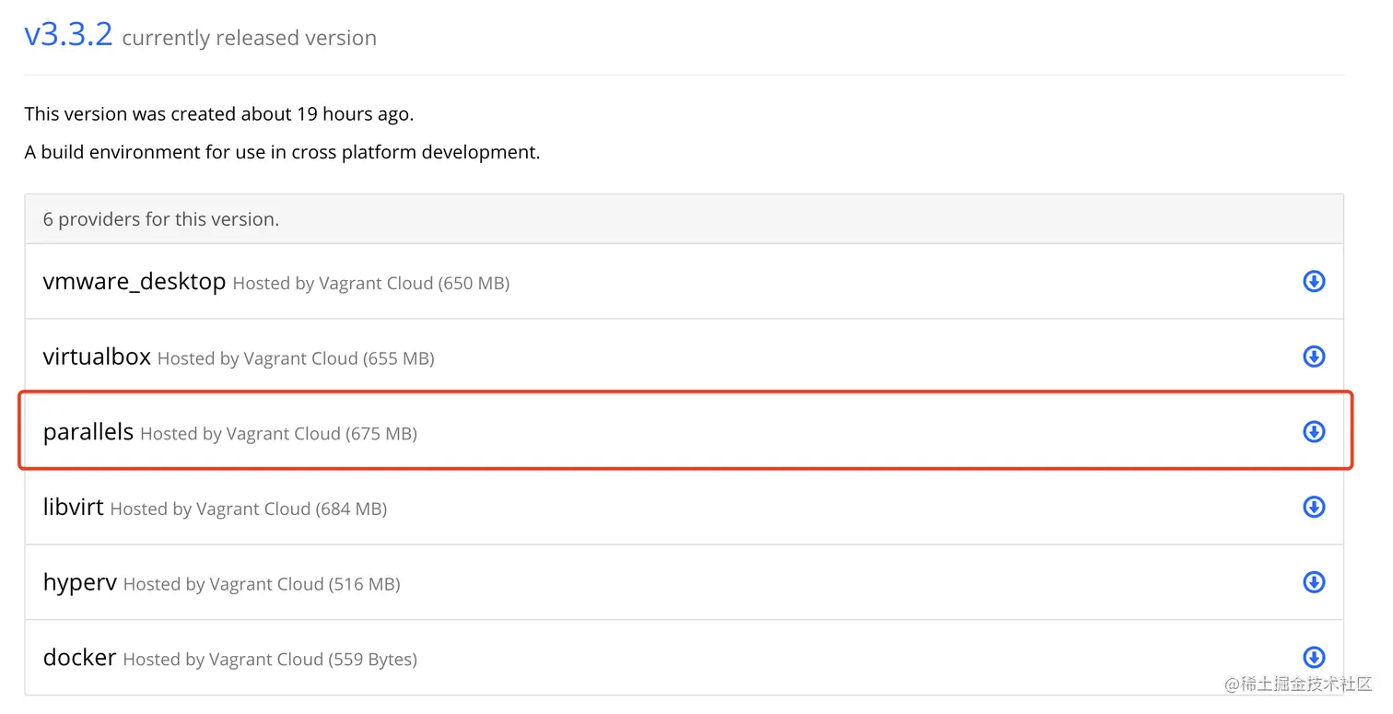This screenshot has height=714, width=1393.
Task: Download the vmware_desktop provider box
Action: (1314, 281)
